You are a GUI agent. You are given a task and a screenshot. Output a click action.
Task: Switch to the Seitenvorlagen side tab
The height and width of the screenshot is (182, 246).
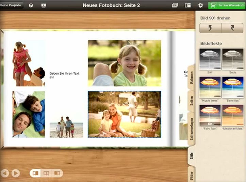(192, 129)
